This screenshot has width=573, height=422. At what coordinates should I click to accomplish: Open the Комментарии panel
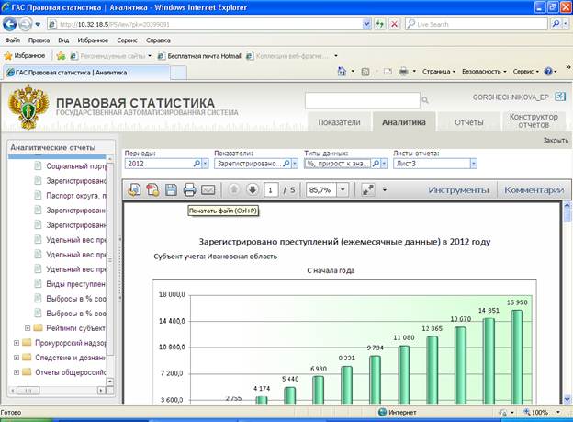point(534,190)
